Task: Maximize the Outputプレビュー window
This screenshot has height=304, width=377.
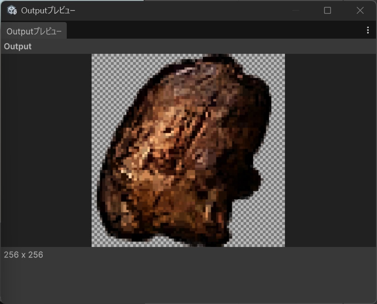Action: pyautogui.click(x=327, y=10)
